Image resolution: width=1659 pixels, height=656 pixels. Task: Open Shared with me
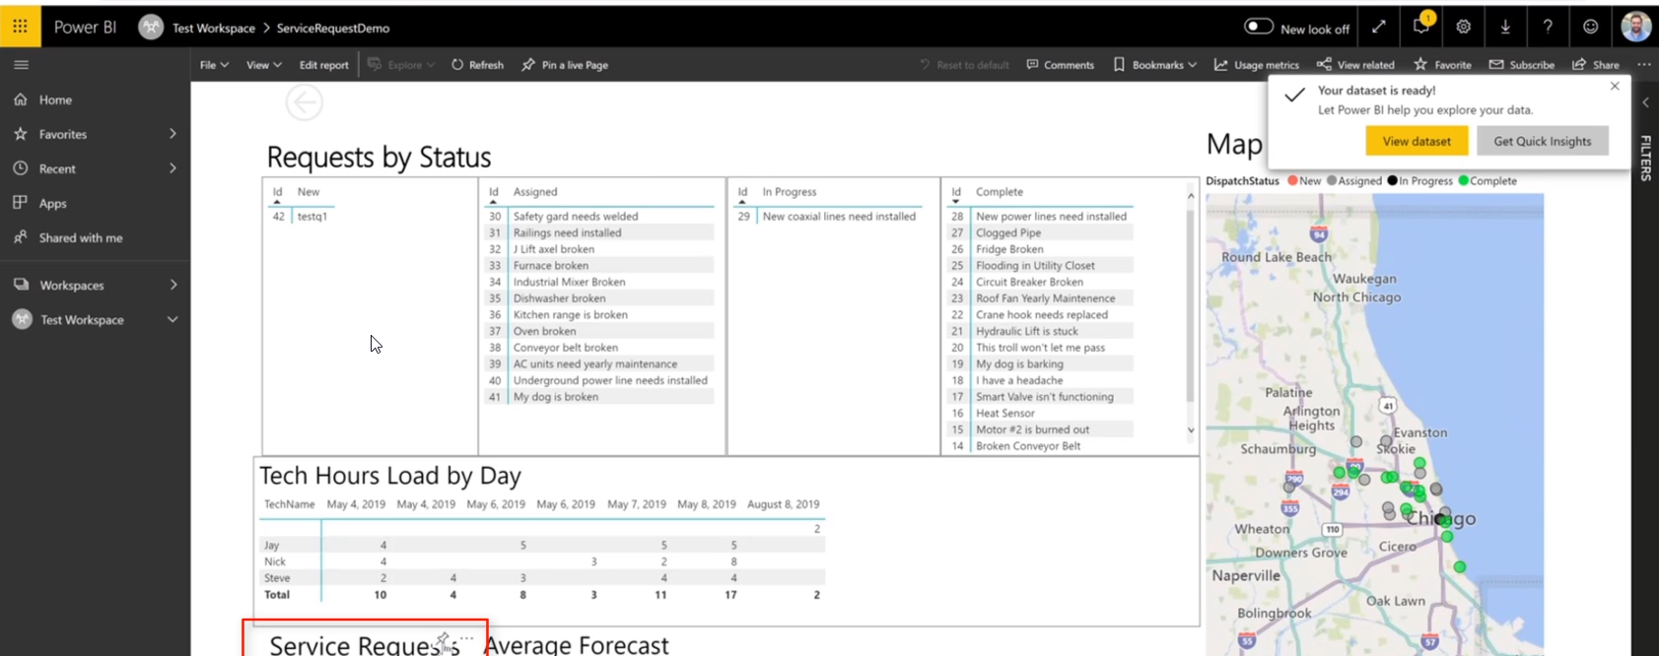81,237
